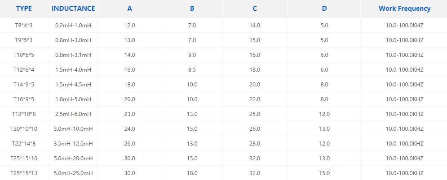Select the 28.0 value in column C

[254, 143]
